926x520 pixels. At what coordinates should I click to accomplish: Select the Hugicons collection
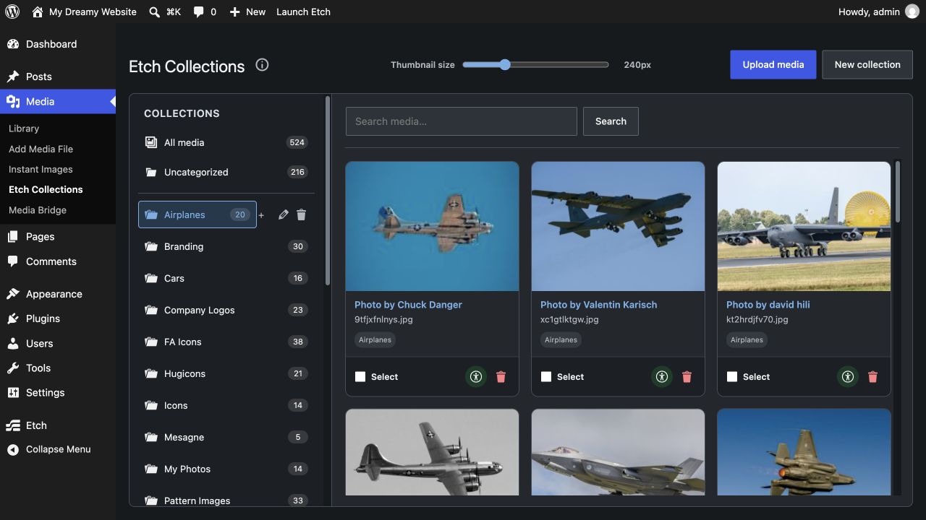point(226,373)
